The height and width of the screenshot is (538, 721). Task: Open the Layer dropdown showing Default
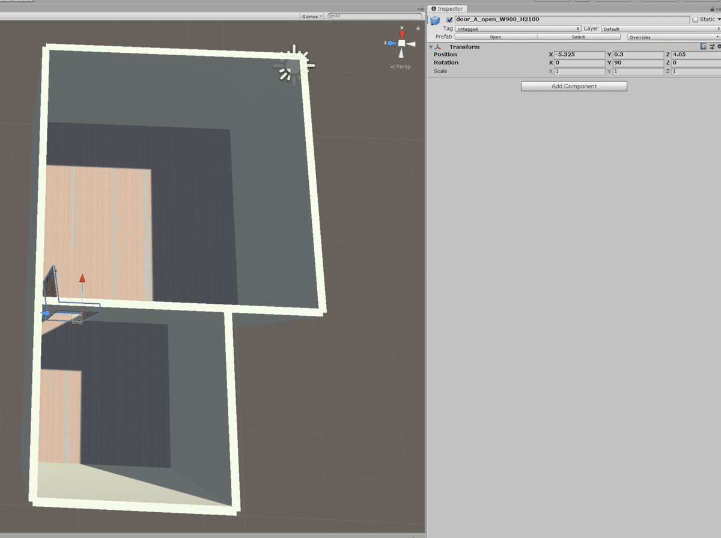[x=661, y=29]
